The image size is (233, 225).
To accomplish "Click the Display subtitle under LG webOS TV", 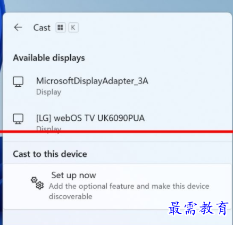I will [x=48, y=128].
